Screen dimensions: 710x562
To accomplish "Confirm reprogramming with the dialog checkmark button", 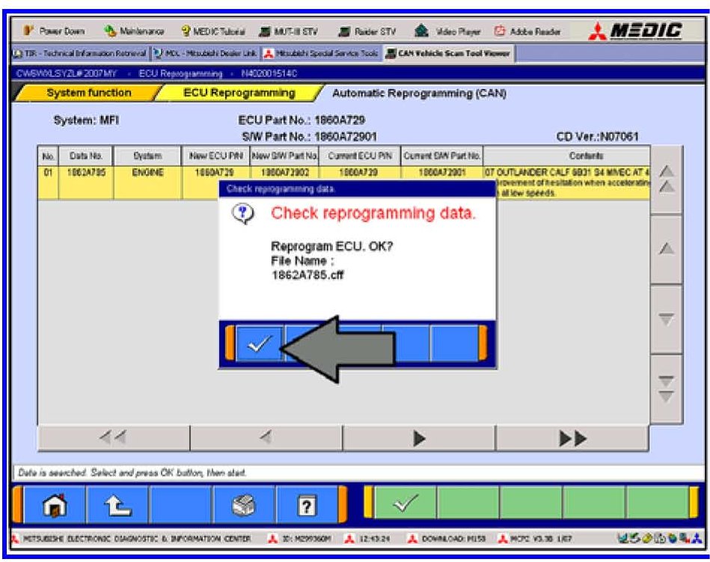I will click(260, 343).
